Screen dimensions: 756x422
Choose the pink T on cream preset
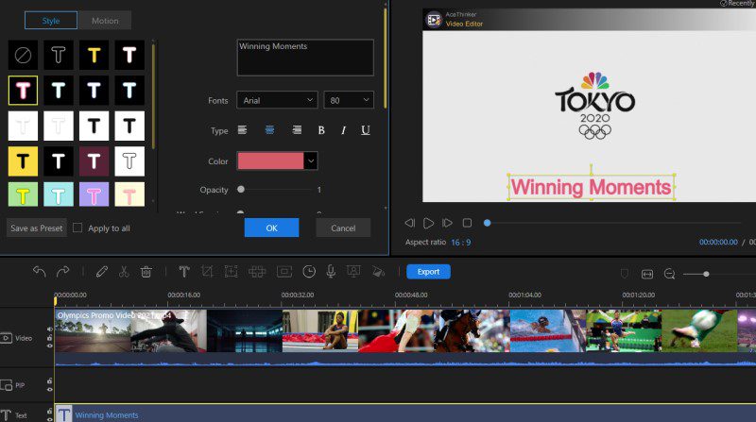coord(129,194)
